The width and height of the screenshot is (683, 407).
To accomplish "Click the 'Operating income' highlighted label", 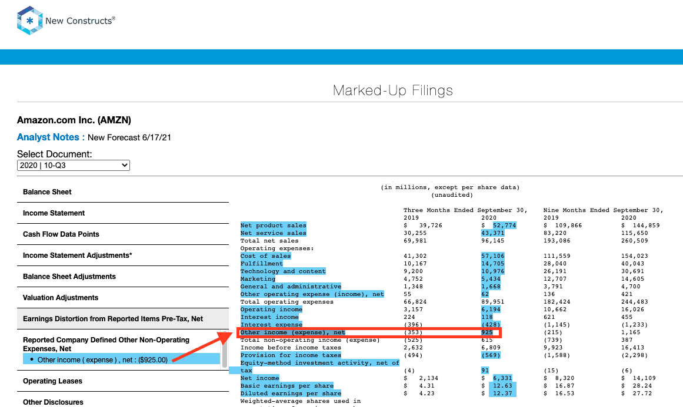I will coord(271,309).
